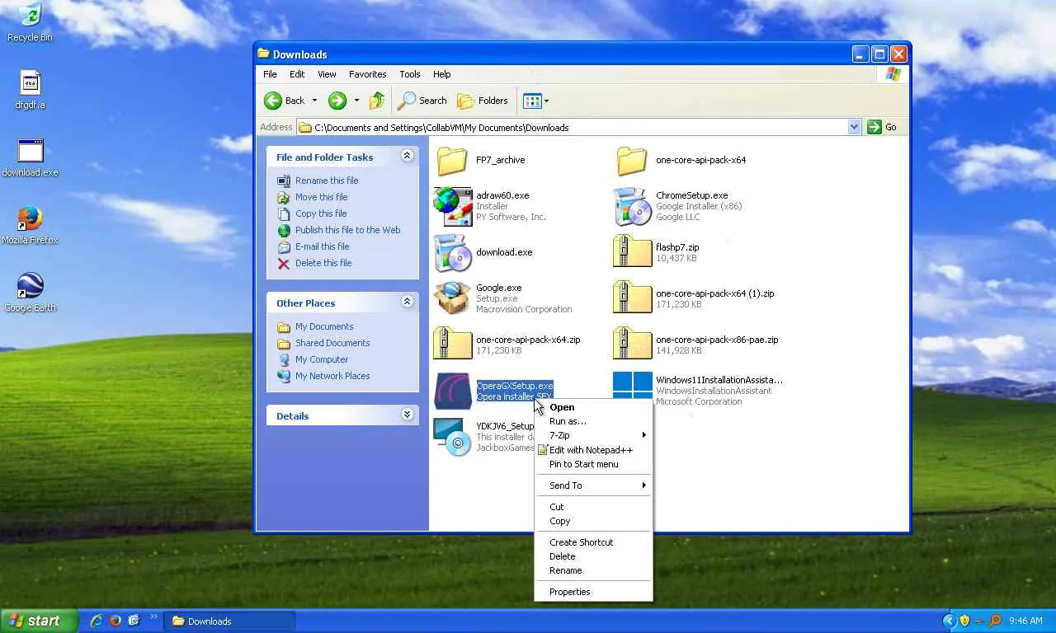Select the ChromeSetup.exe file icon

point(632,206)
